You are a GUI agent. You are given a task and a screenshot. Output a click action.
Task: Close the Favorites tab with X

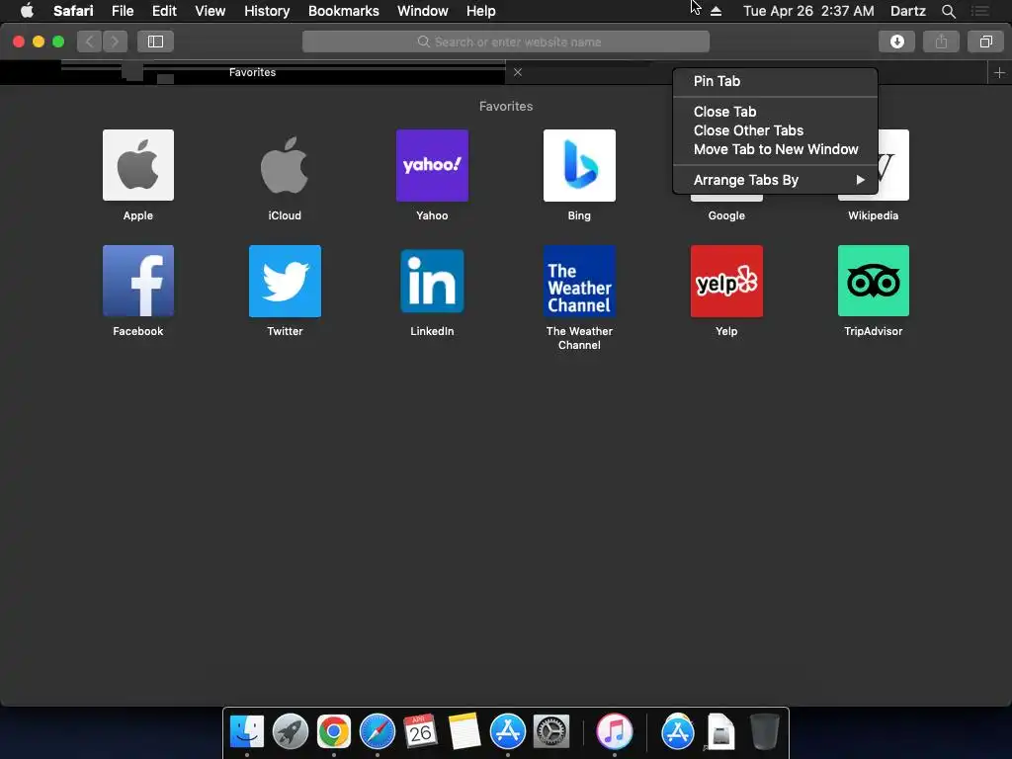point(518,72)
